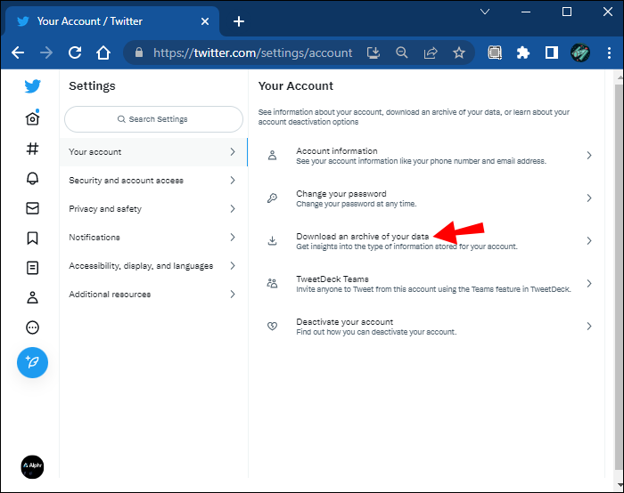Select Privacy and safety
The width and height of the screenshot is (624, 493).
(x=153, y=208)
